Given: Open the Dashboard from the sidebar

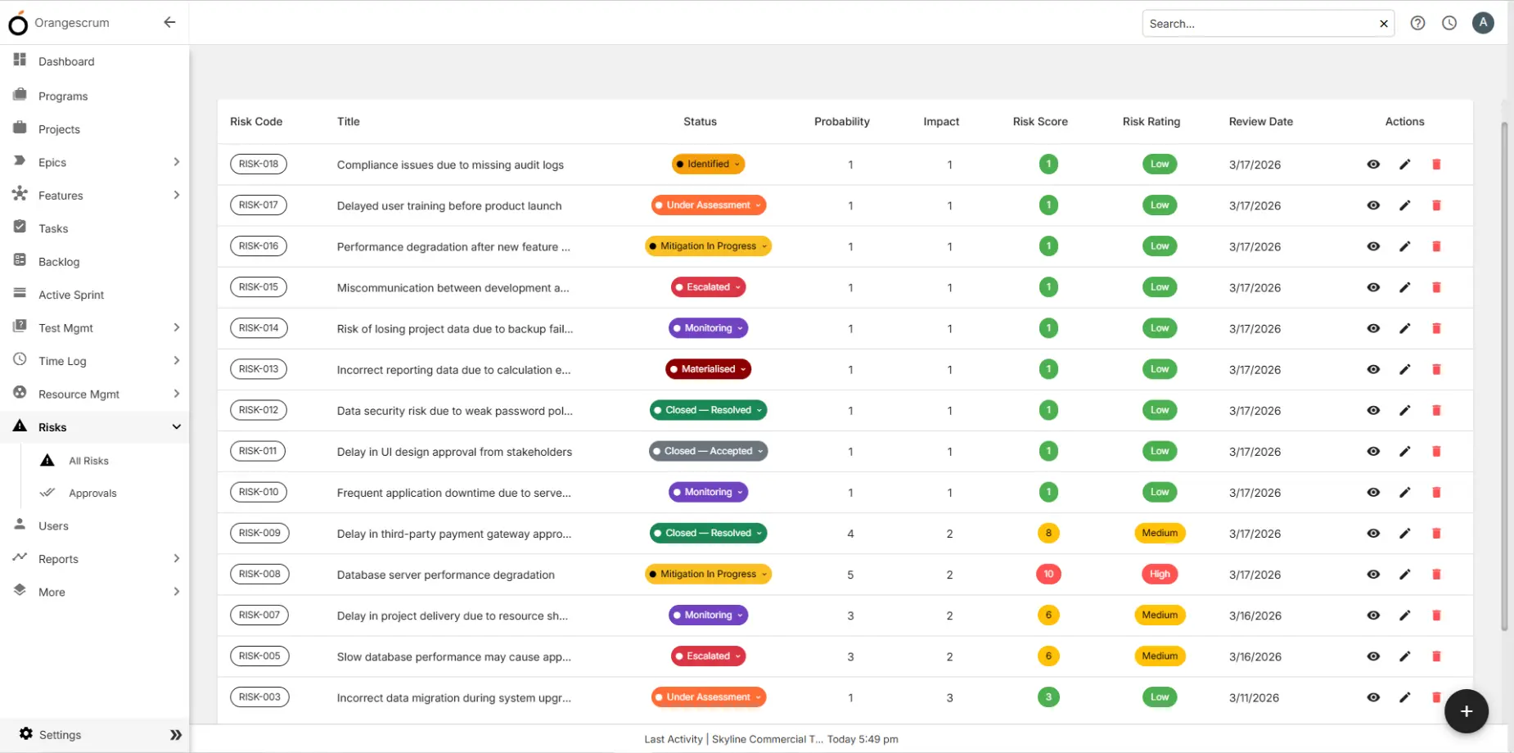Looking at the screenshot, I should tap(65, 61).
